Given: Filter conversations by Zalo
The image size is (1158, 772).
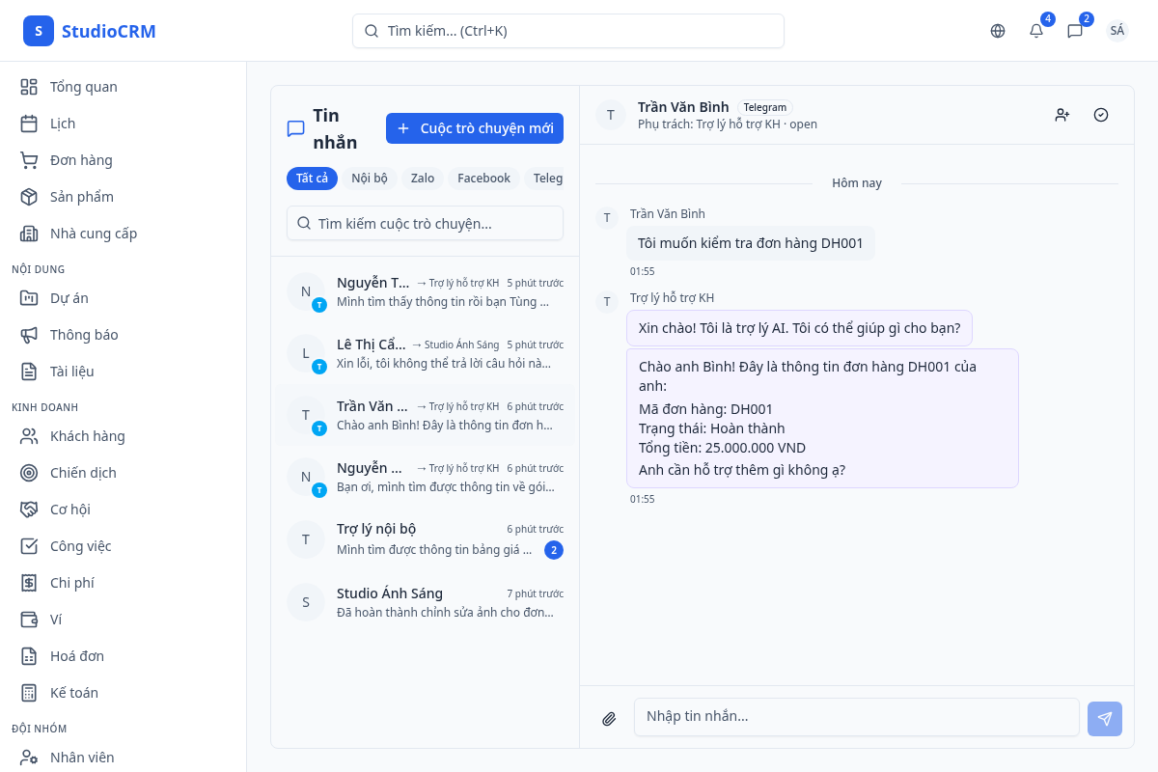Looking at the screenshot, I should [x=423, y=179].
